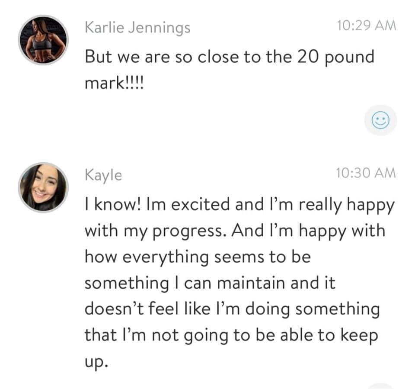Select the Karlie Jennings sender name
The height and width of the screenshot is (389, 415).
[137, 27]
